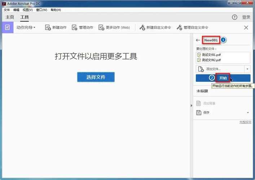Go back using the left arrow
Image resolution: width=255 pixels, height=180 pixels.
coord(198,40)
